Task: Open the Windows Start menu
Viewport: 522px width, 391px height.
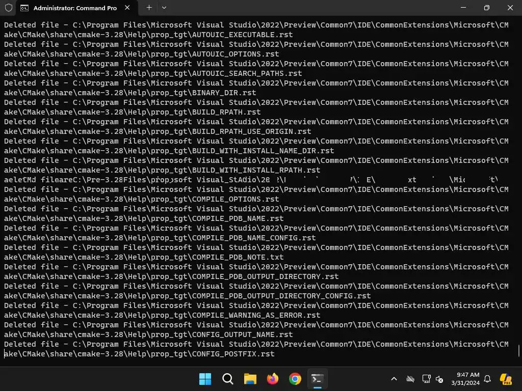Action: pos(205,379)
